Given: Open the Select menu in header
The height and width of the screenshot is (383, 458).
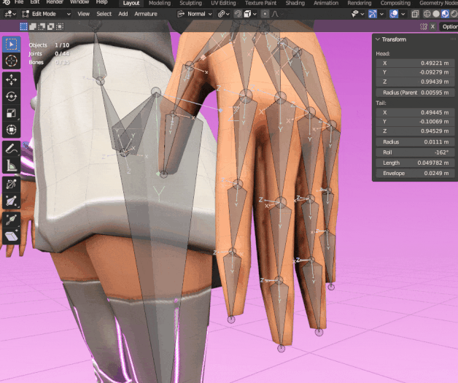Looking at the screenshot, I should click(104, 14).
